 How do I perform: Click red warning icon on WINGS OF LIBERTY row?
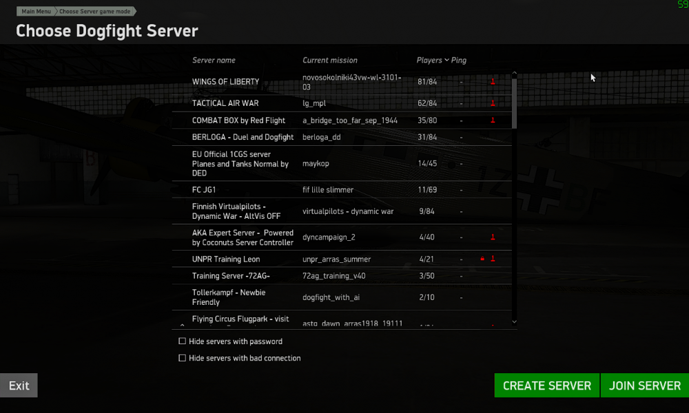pos(493,82)
